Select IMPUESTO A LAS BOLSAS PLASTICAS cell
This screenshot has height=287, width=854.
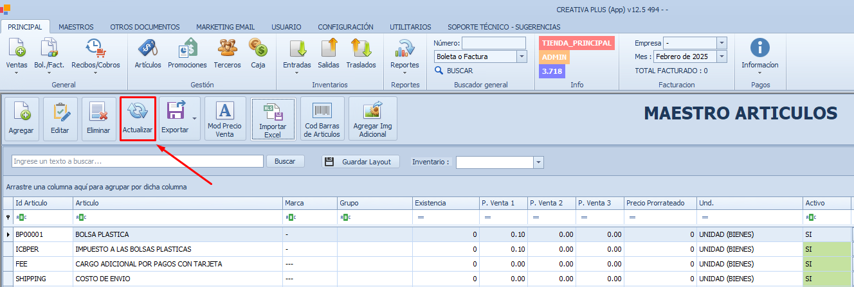point(177,248)
